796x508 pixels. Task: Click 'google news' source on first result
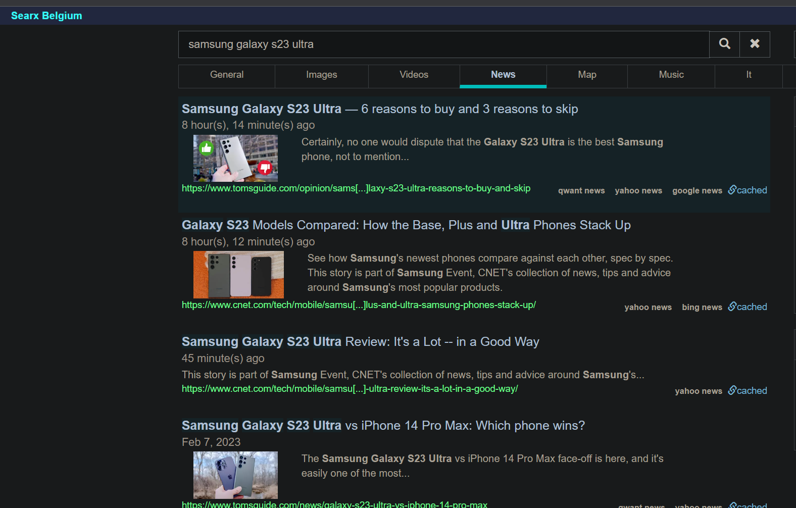[x=697, y=190]
